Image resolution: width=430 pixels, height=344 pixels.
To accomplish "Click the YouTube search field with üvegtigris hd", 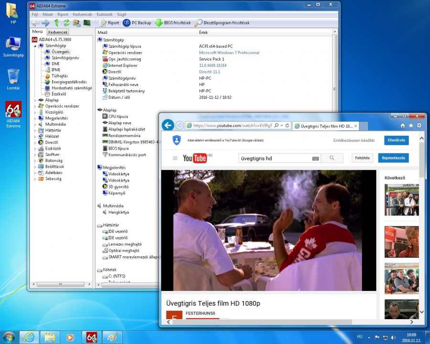I will tap(275, 158).
